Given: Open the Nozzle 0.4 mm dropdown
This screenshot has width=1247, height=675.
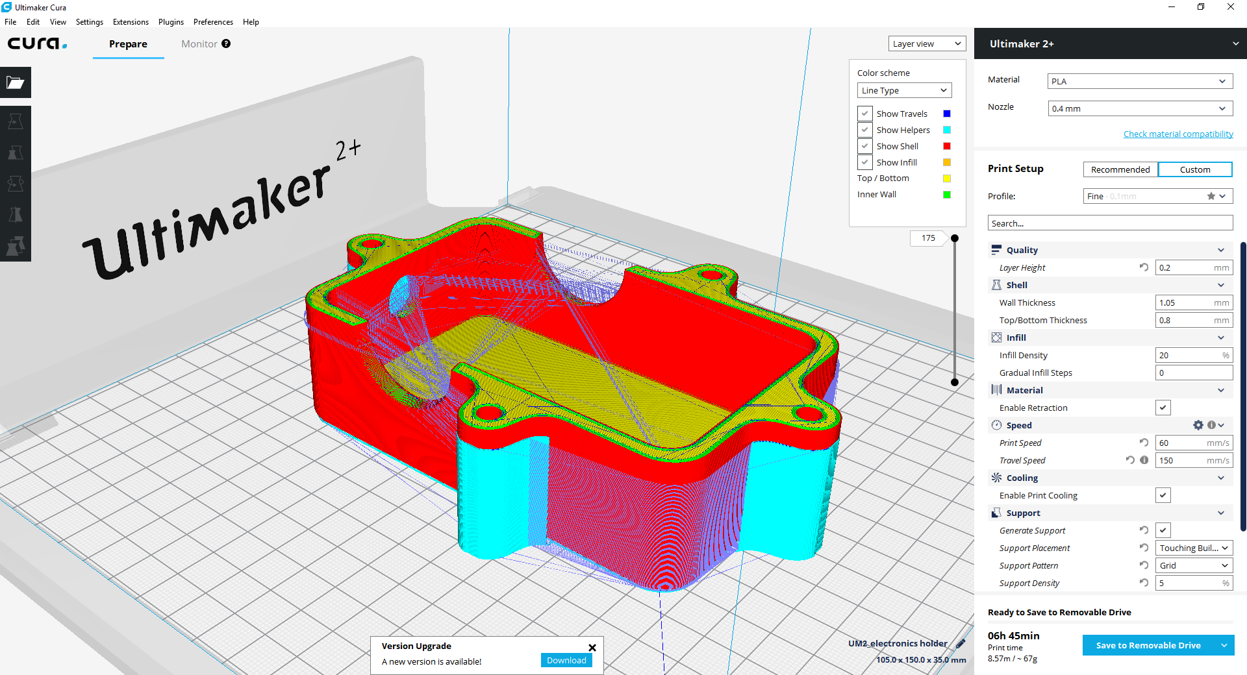Looking at the screenshot, I should pyautogui.click(x=1140, y=108).
